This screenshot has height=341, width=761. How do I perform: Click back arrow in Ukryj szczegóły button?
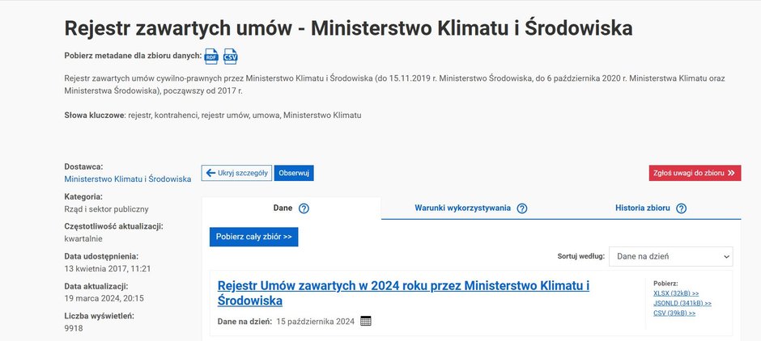[210, 173]
